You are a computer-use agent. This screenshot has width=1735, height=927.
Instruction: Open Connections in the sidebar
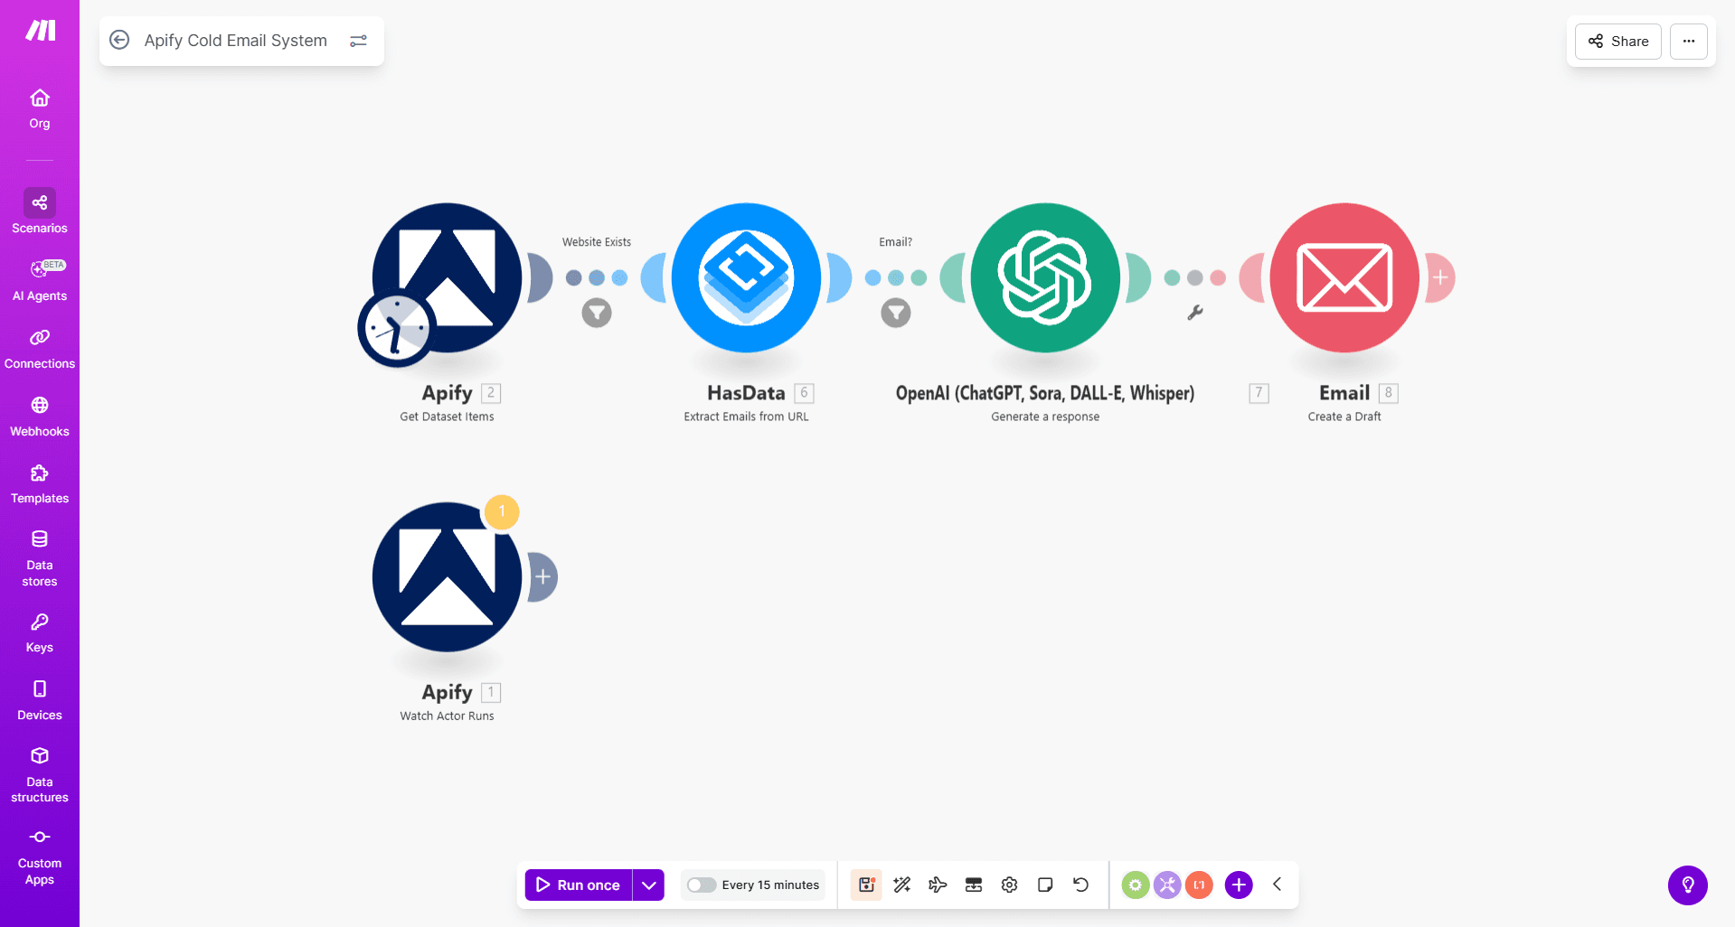point(40,348)
